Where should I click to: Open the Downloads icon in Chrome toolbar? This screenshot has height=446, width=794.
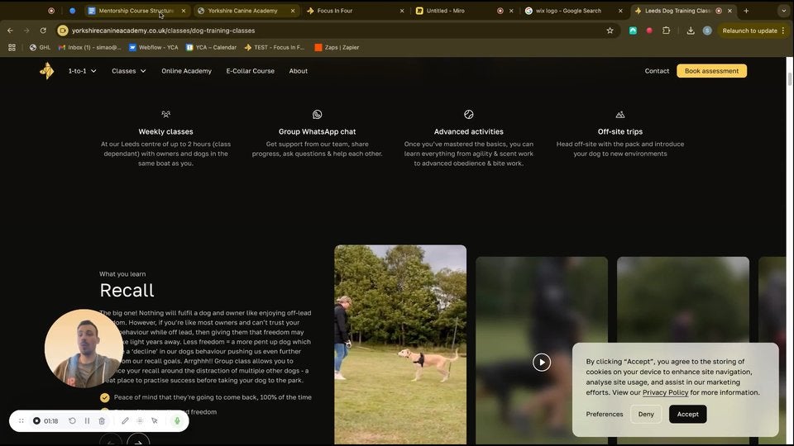tap(690, 31)
